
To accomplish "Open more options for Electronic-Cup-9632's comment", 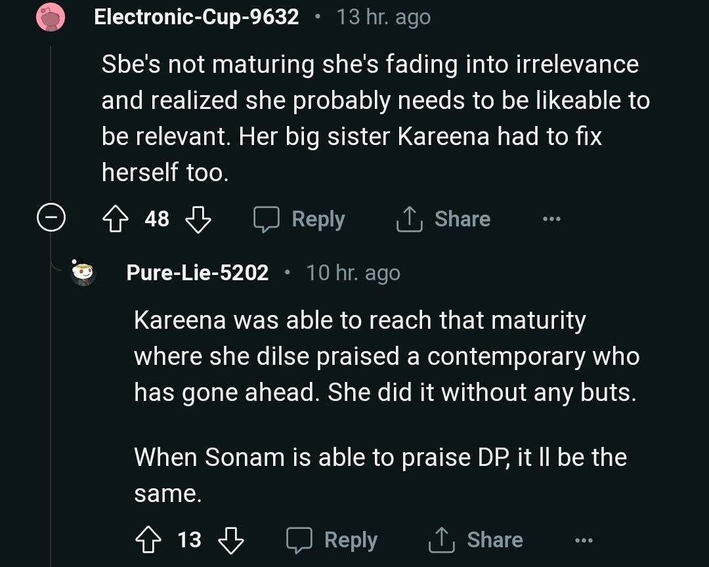I will pos(551,219).
